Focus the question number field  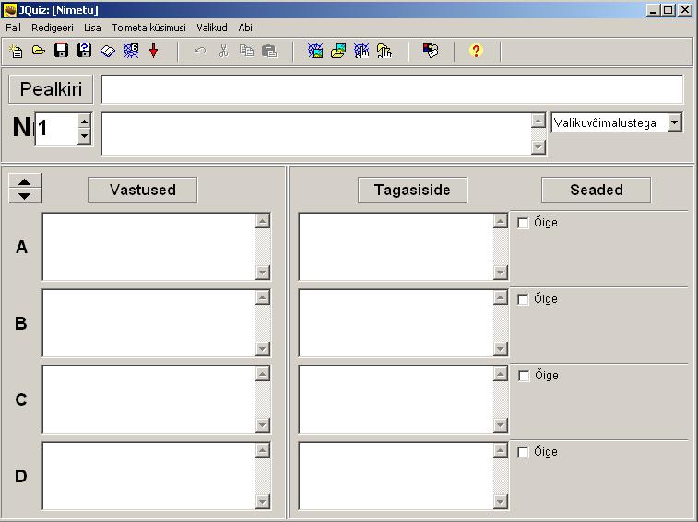[56, 129]
